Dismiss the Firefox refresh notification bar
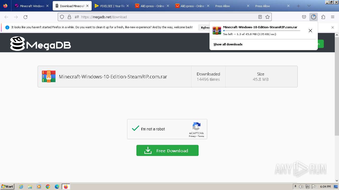This screenshot has width=339, height=190. pyautogui.click(x=333, y=27)
